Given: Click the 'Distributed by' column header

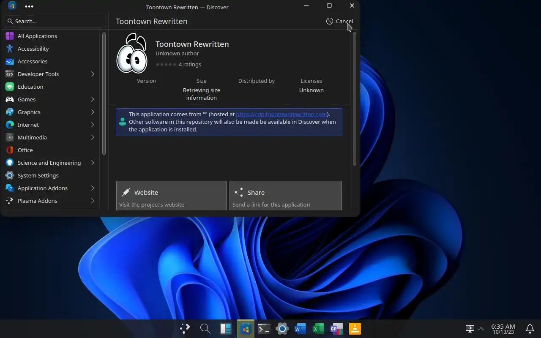Looking at the screenshot, I should click(257, 81).
